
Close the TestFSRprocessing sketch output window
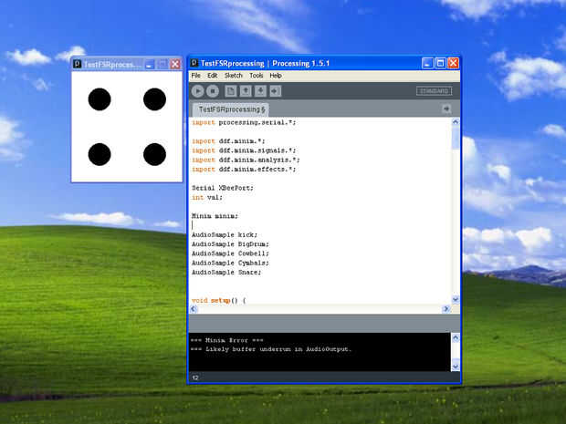tap(175, 64)
